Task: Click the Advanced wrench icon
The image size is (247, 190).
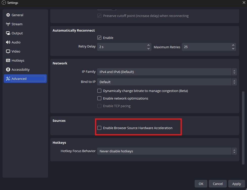Action: coord(8,79)
